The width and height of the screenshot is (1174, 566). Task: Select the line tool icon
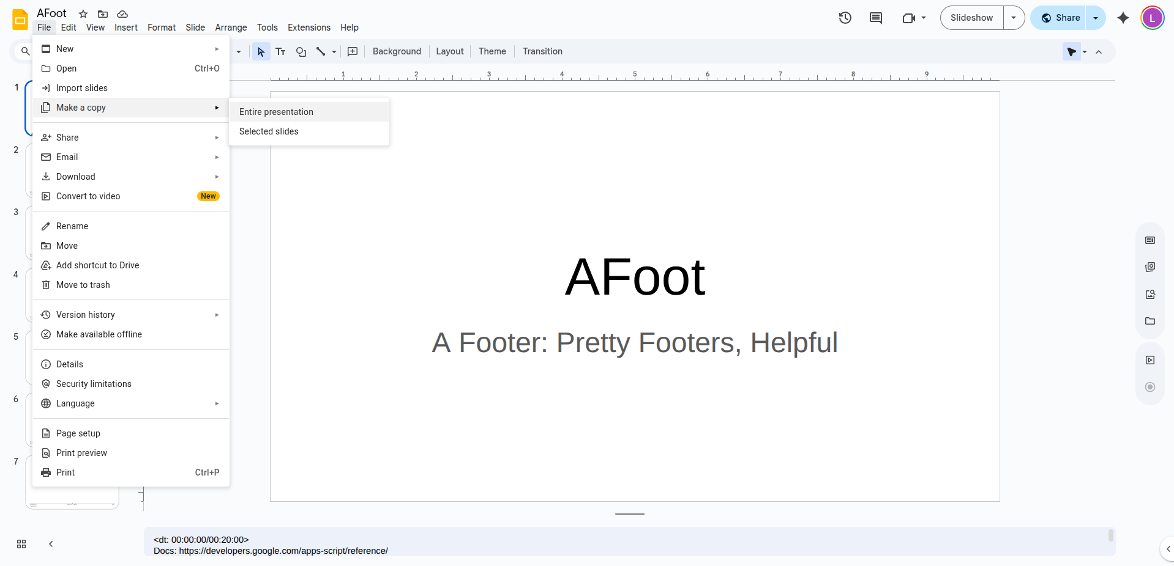click(320, 51)
